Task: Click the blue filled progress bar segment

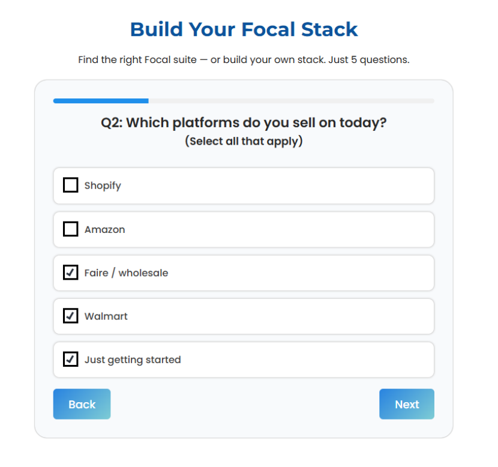Action: [101, 101]
